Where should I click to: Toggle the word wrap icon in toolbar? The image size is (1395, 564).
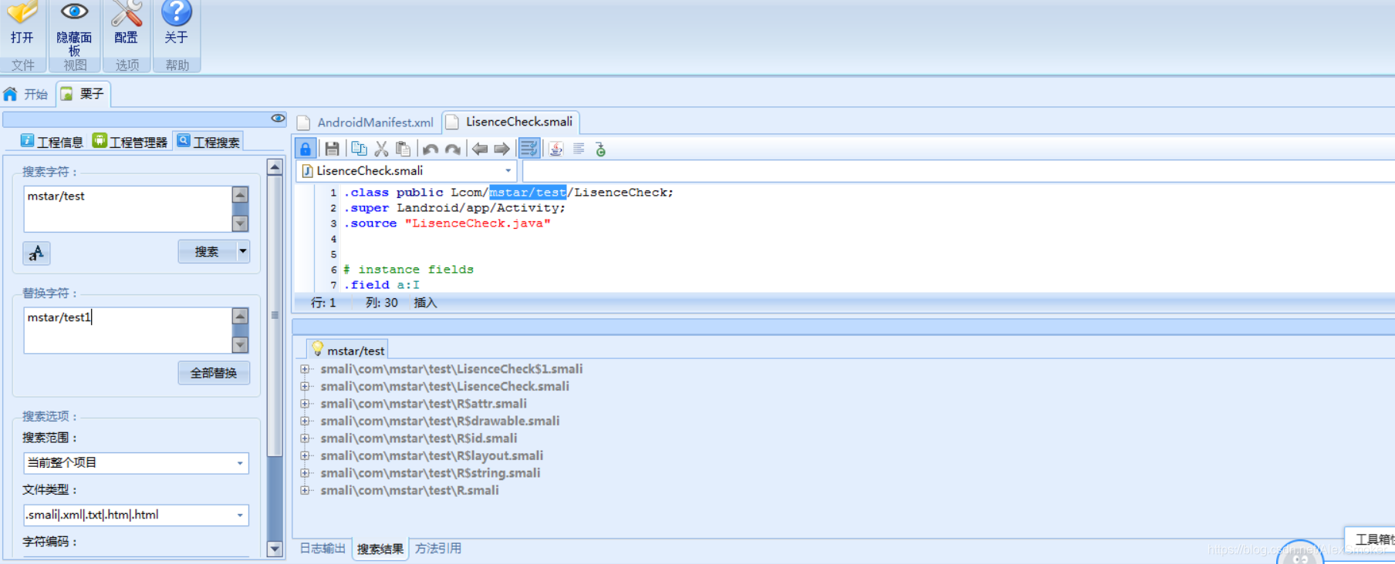[529, 149]
